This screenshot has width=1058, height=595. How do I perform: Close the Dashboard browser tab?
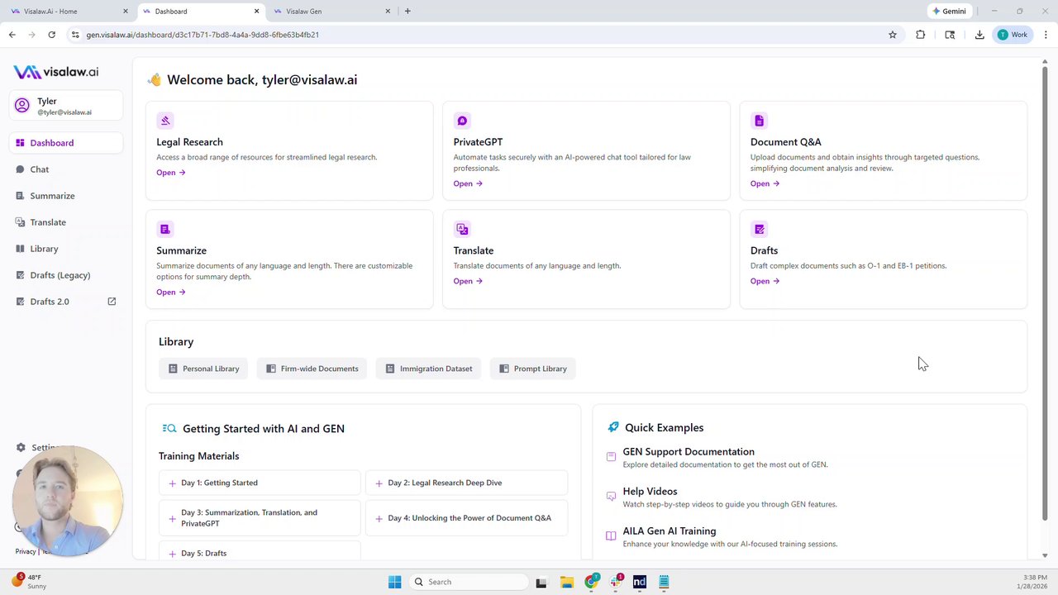(x=256, y=12)
